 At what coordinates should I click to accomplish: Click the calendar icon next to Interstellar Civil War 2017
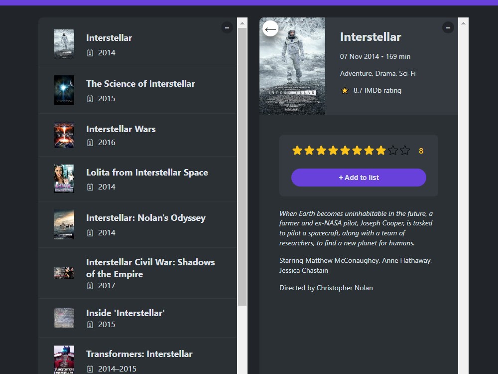coord(90,286)
